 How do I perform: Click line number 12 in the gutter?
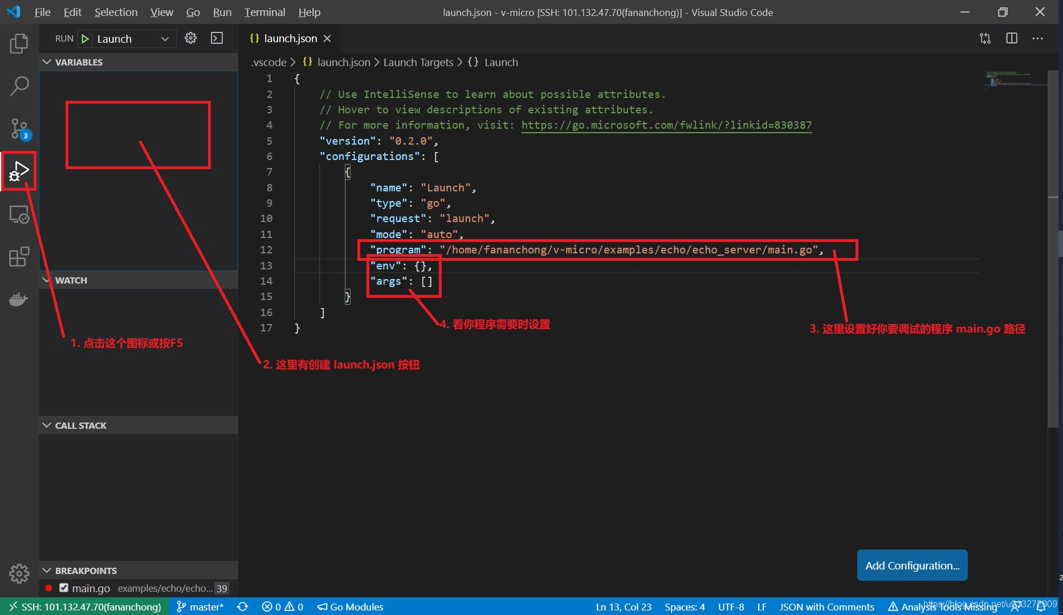click(266, 250)
